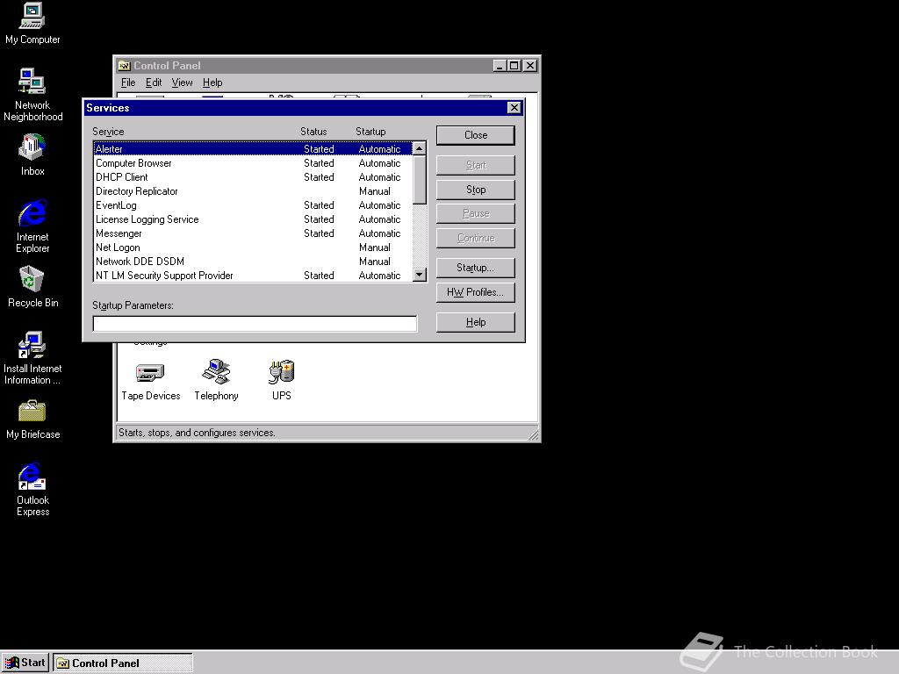Image resolution: width=899 pixels, height=674 pixels.
Task: Open File menu in Control Panel
Action: click(128, 82)
